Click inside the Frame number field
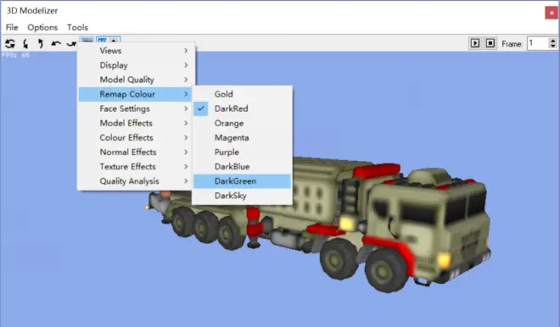The width and height of the screenshot is (560, 327). tap(537, 43)
